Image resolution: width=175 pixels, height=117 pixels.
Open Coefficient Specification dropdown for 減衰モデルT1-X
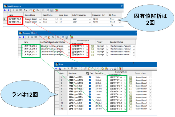69,46
